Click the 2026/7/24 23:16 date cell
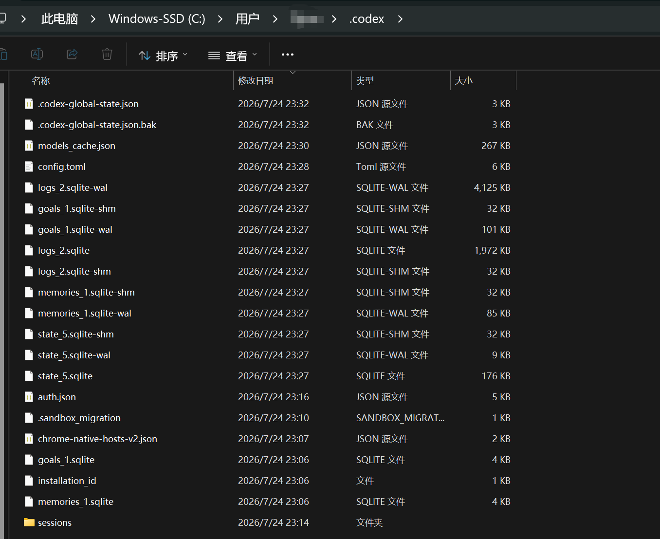This screenshot has width=660, height=539. tap(274, 397)
